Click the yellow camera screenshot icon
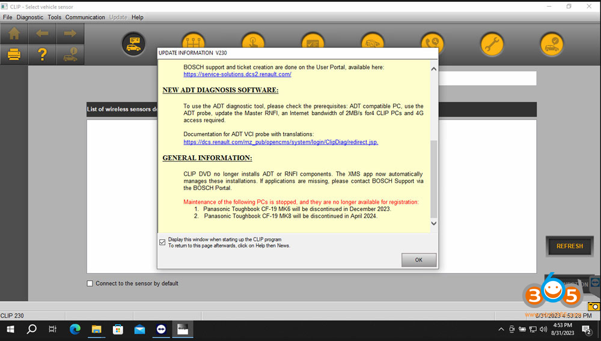 (594, 306)
